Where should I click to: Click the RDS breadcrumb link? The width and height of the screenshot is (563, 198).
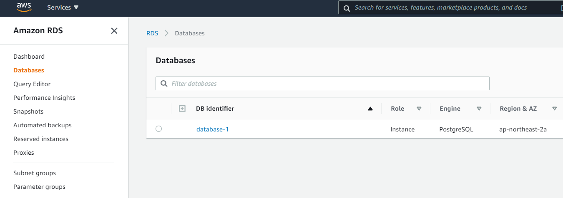pyautogui.click(x=152, y=33)
